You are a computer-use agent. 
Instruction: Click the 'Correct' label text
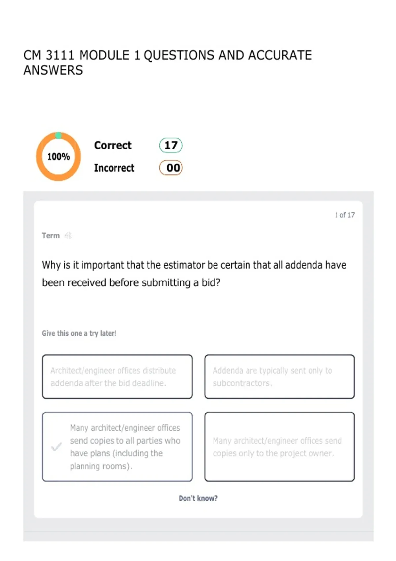[x=113, y=145]
